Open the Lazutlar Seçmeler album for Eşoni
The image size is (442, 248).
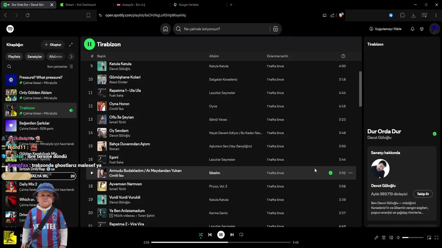222,159
